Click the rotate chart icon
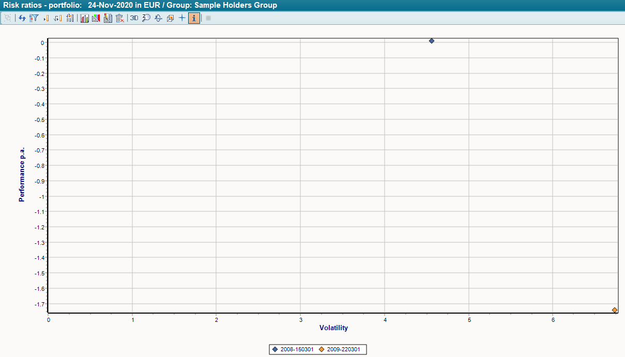 point(158,18)
